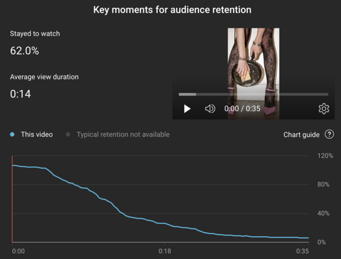This screenshot has height=259, width=341.
Task: Click the Chart guide question mark icon
Action: click(x=329, y=135)
